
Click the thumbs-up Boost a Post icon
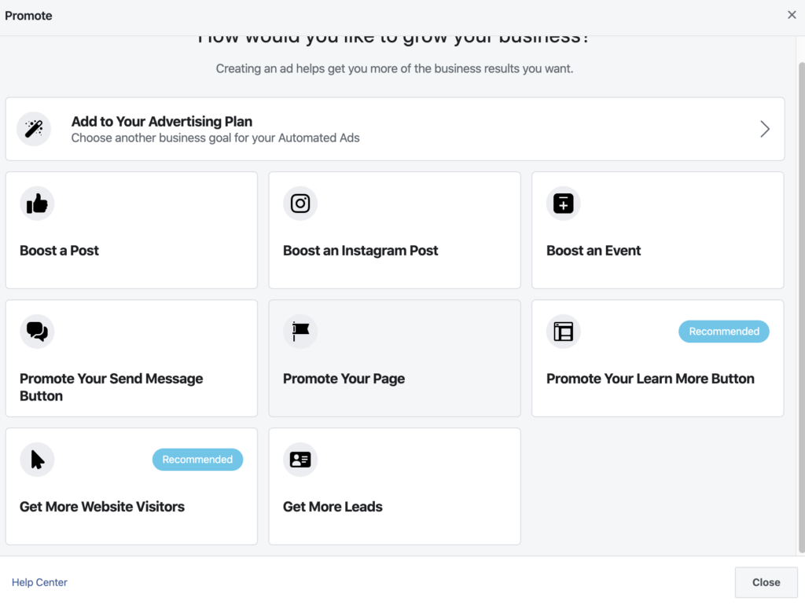(x=37, y=203)
